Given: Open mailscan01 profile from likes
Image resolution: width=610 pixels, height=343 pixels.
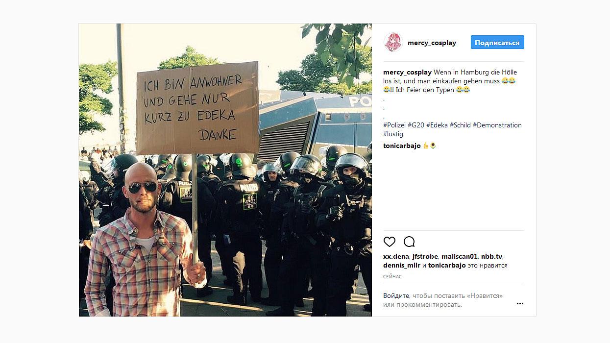Looking at the screenshot, I should coord(459,256).
